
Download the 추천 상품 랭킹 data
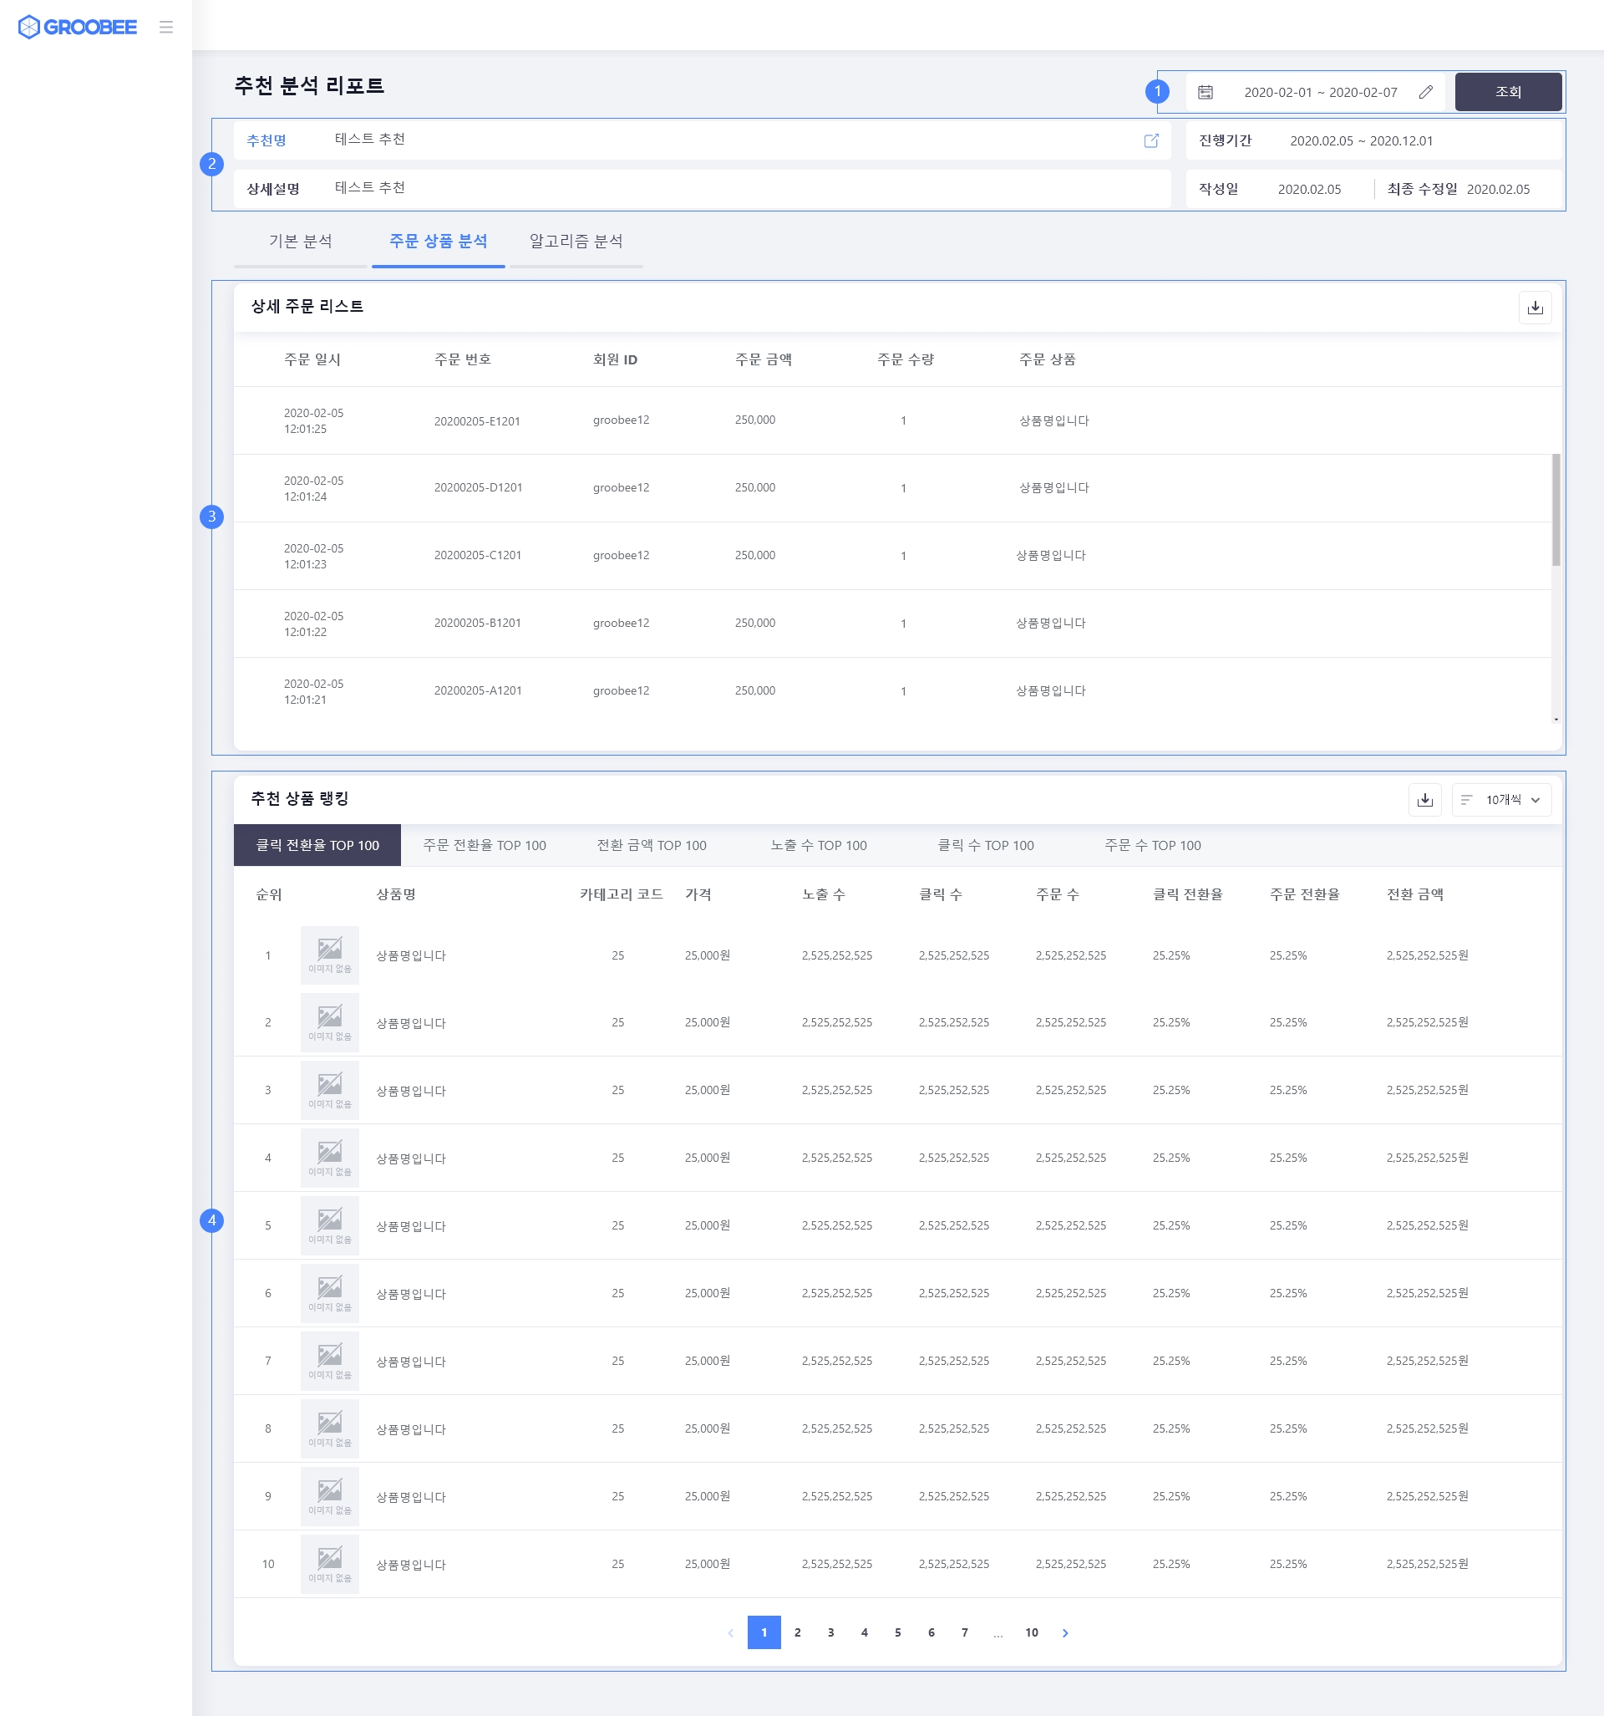click(1424, 800)
